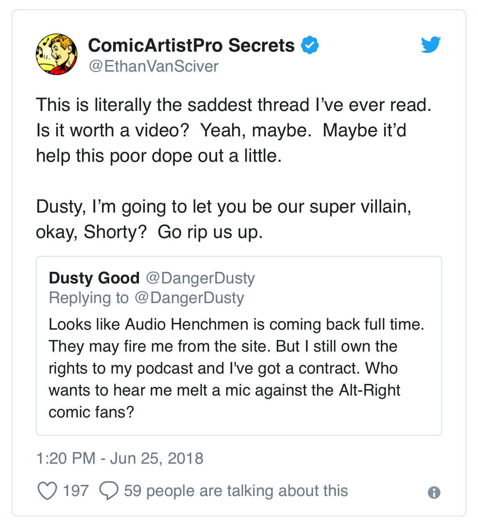Open '59 people are talking about this'

(236, 491)
